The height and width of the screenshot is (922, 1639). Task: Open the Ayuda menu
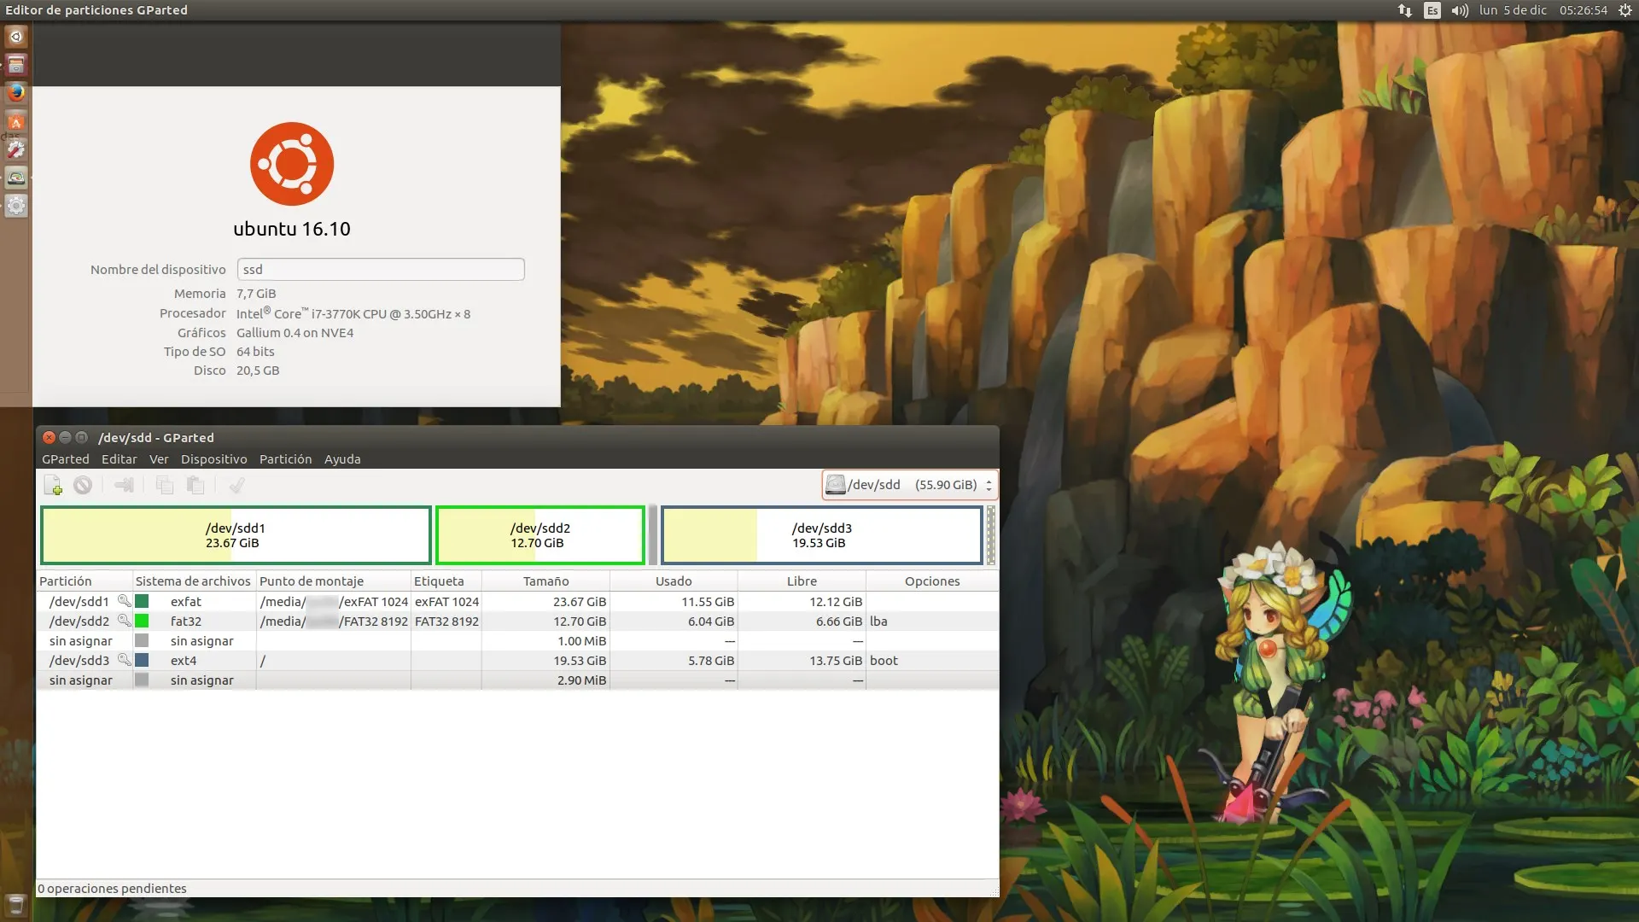[x=341, y=458]
